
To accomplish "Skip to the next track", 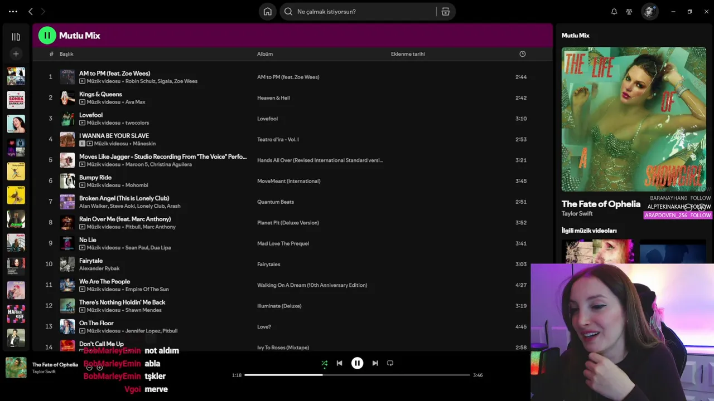I will (375, 363).
